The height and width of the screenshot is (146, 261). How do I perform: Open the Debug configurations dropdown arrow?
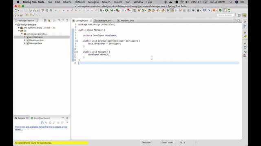coord(103,11)
